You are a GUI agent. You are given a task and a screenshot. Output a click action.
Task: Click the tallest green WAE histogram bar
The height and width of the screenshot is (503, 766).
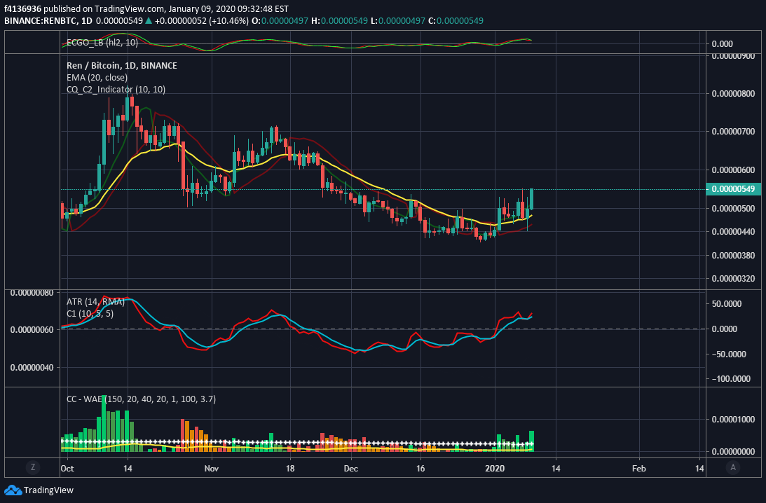(104, 423)
